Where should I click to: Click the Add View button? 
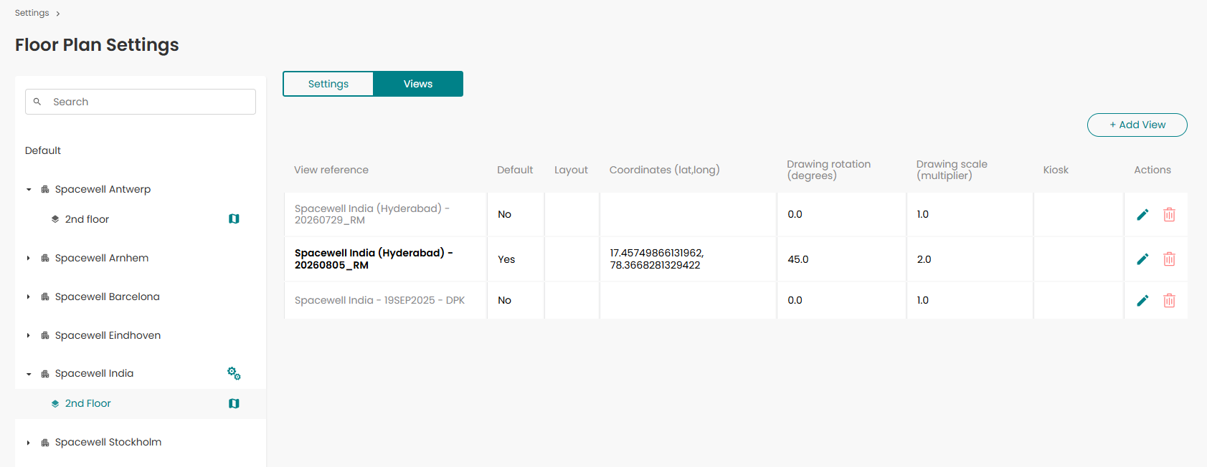[x=1137, y=125]
